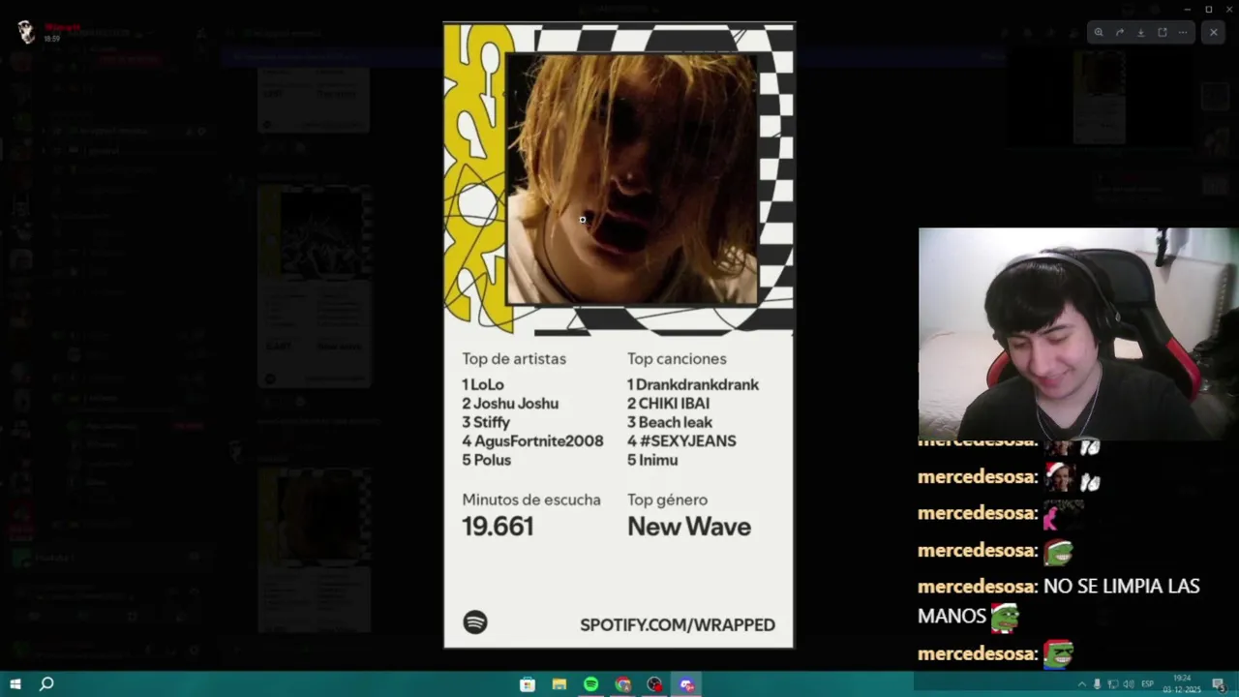Click the "5 Inimu" song entry
The height and width of the screenshot is (697, 1239).
652,460
